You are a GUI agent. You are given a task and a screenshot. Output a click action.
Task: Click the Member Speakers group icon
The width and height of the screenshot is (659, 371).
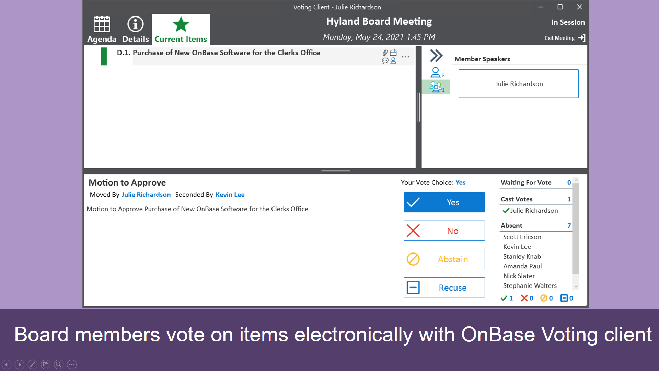click(436, 87)
